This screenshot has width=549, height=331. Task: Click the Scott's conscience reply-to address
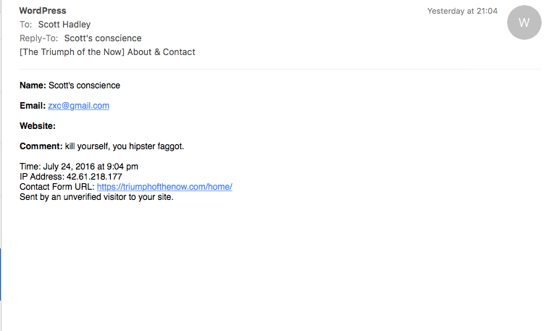tap(103, 38)
